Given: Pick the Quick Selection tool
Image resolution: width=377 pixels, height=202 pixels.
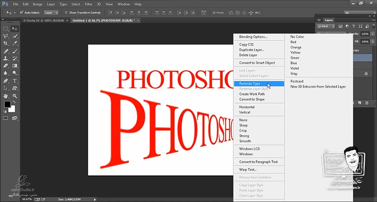Looking at the screenshot, I should 15,36.
